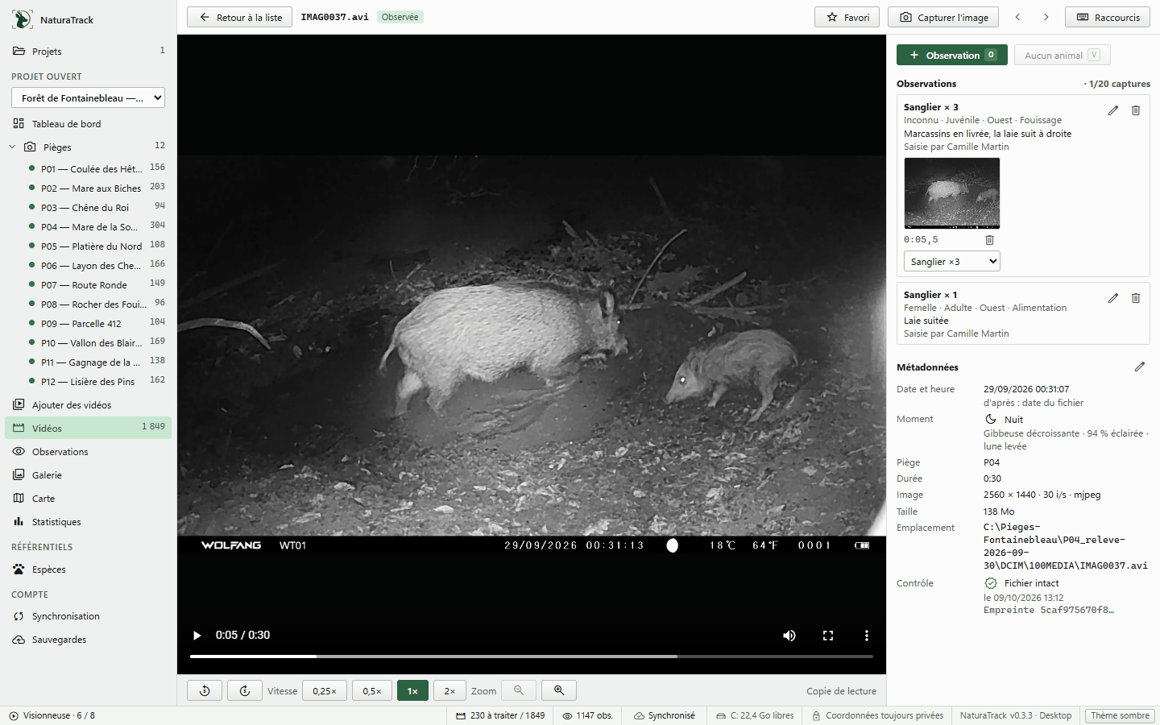
Task: Open Raccourcis panel
Action: 1108,17
